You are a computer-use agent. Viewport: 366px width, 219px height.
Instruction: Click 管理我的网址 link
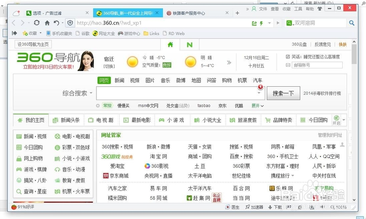click(330, 135)
